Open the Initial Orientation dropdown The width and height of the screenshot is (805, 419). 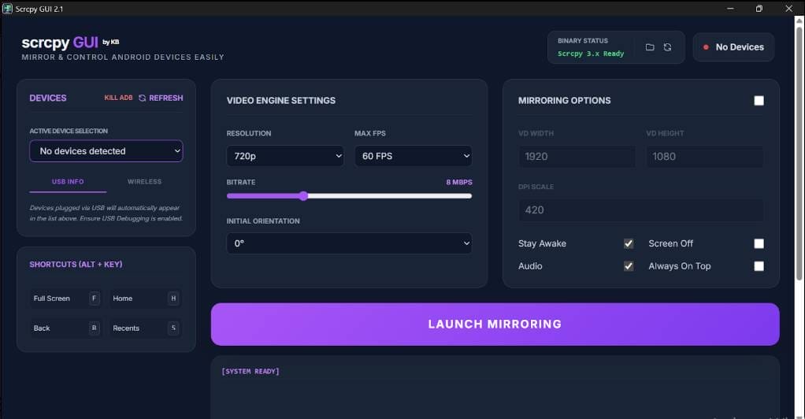tap(349, 243)
